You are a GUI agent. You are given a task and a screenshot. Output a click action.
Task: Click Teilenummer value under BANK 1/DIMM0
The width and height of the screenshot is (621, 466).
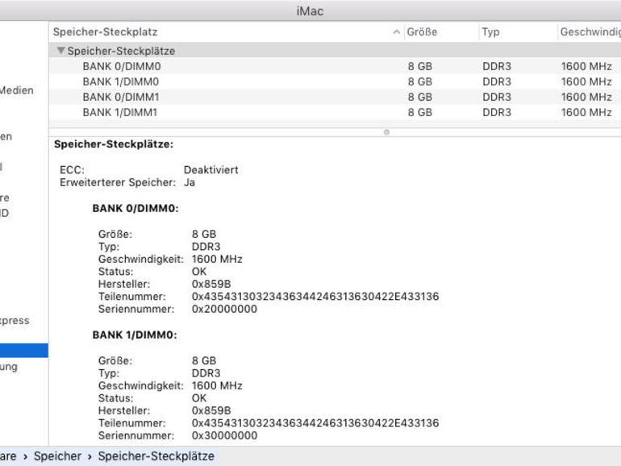[x=315, y=423]
